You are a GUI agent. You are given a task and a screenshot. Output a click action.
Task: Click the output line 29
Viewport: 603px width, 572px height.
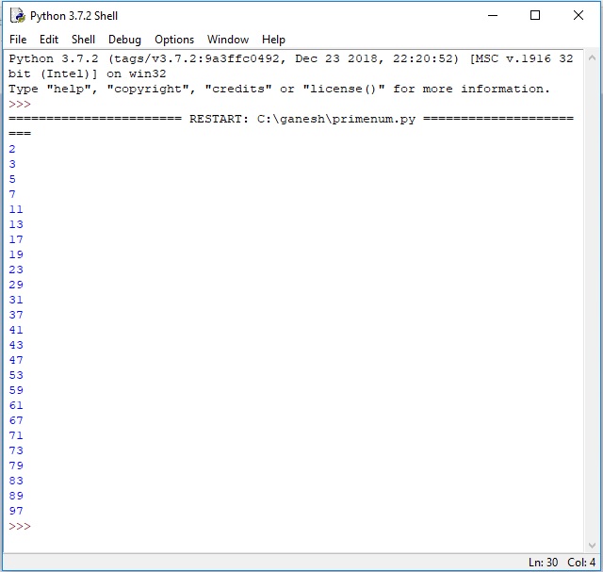pyautogui.click(x=16, y=285)
